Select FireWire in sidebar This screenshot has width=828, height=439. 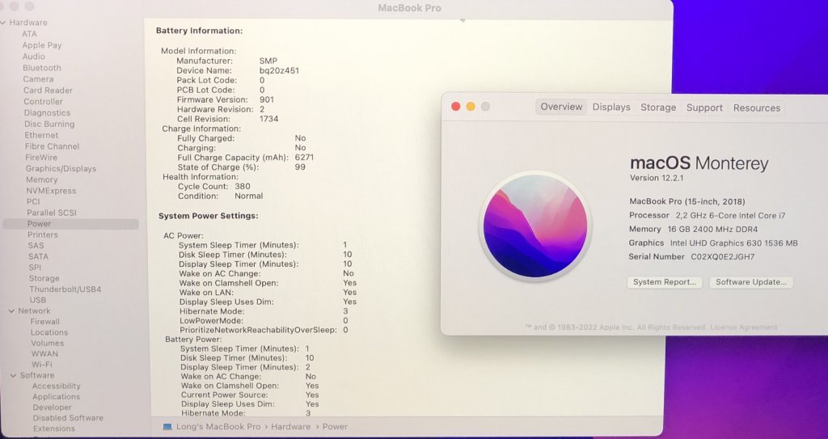[41, 158]
